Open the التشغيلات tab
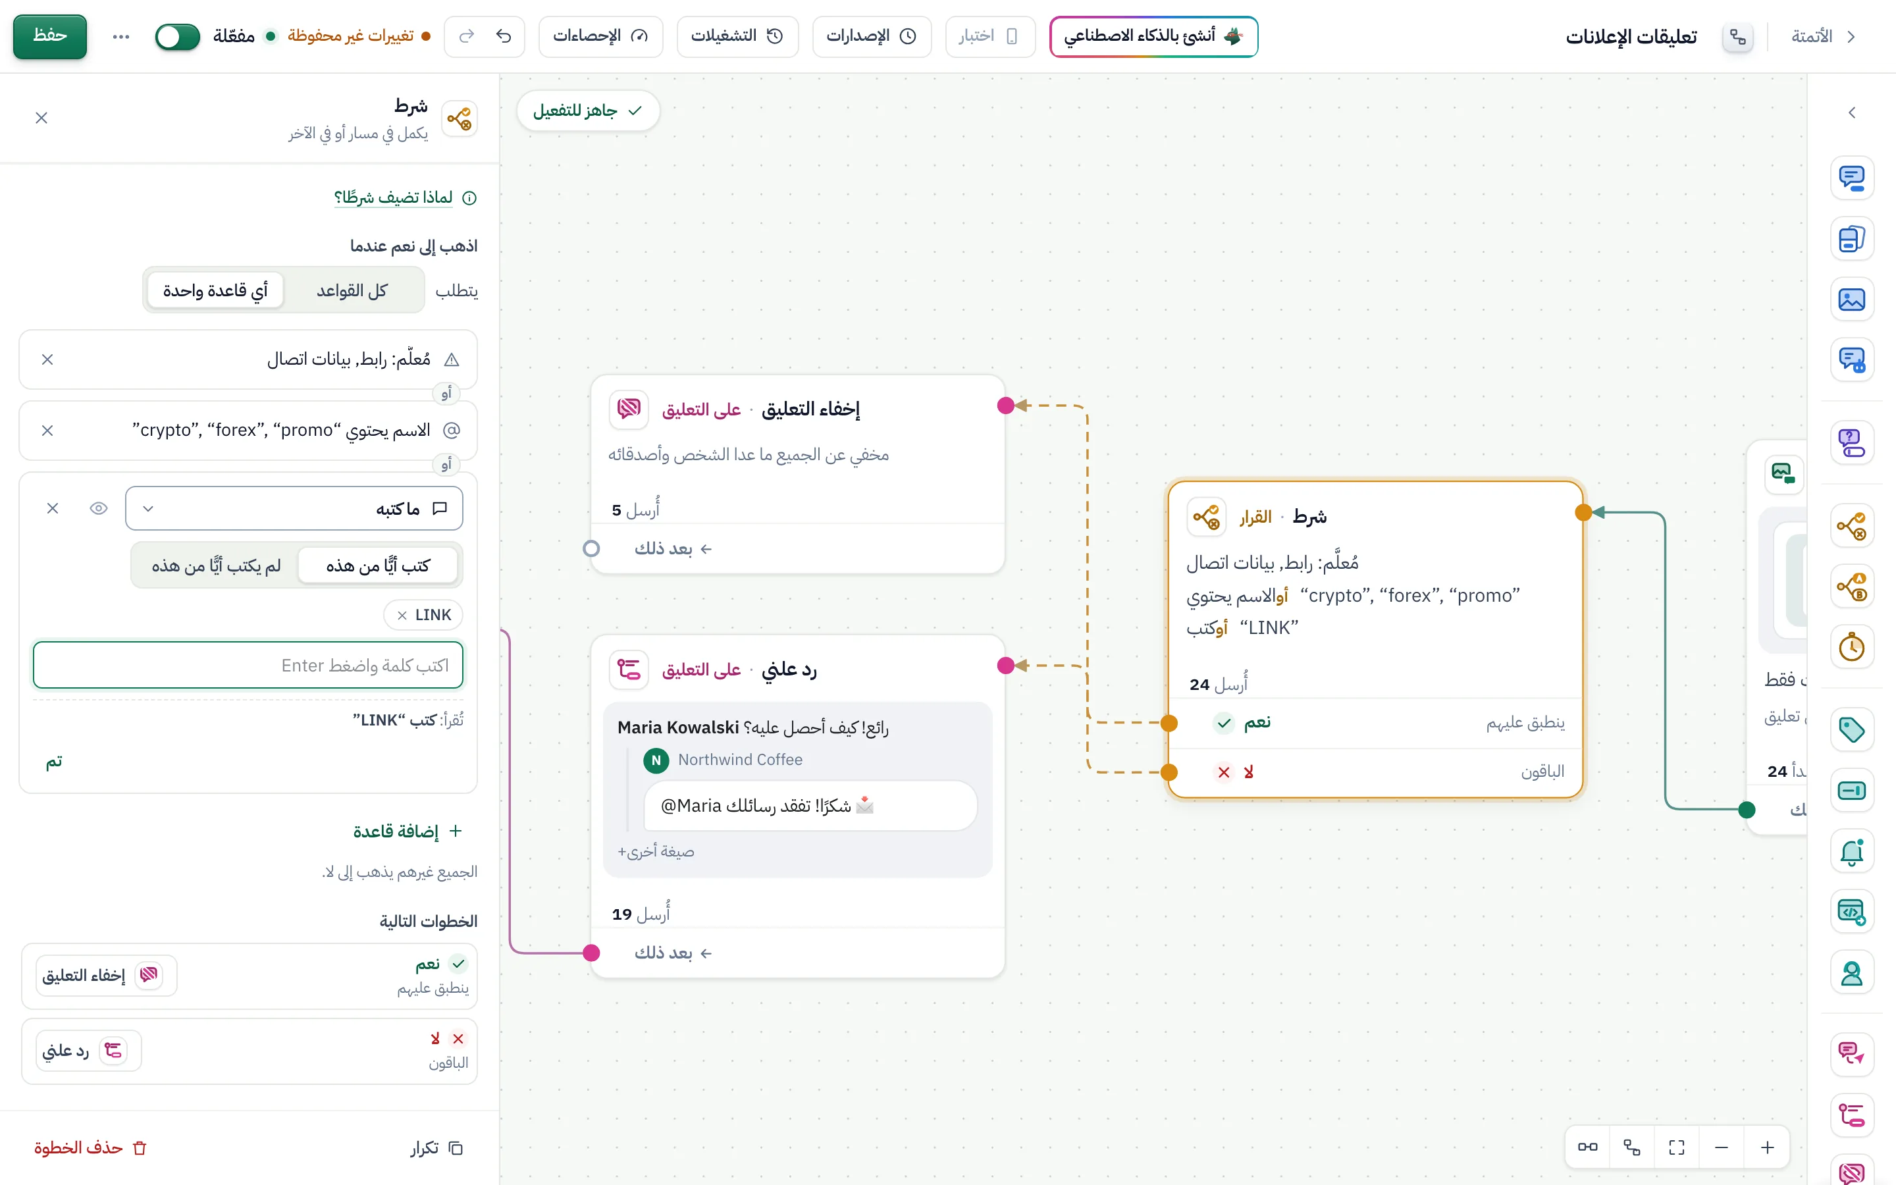 pos(737,36)
